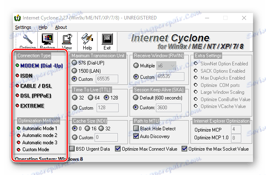Close the Internet Cyclone window
This screenshot has height=175, width=266.
pos(244,18)
